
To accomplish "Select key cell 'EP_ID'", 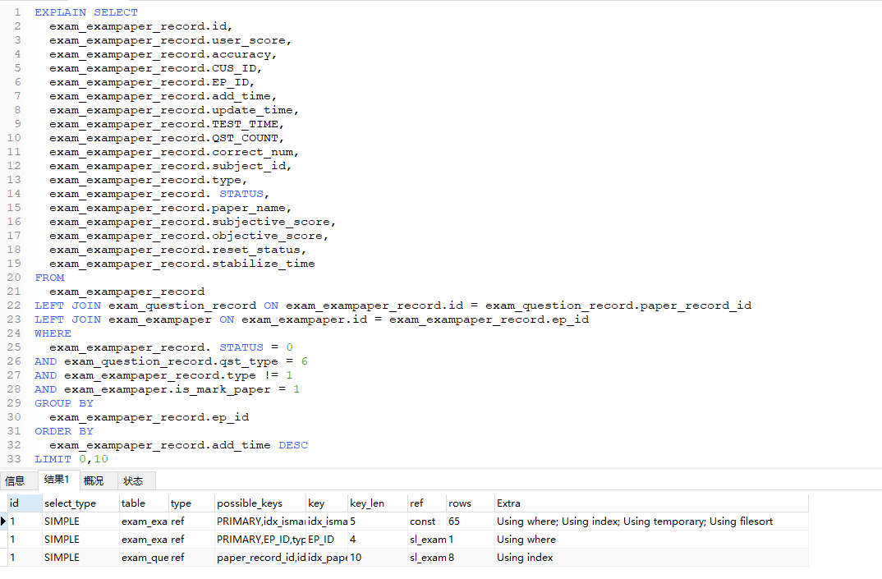I will tap(327, 539).
